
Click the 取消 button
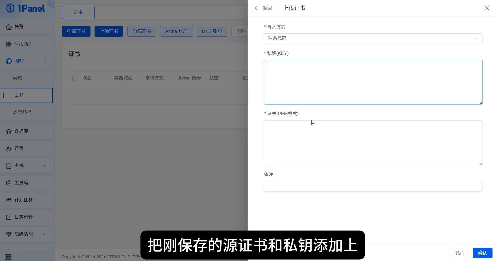459,253
